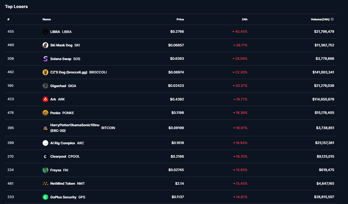Click the LIBRA coin logo icon
348x204 pixels.
pos(45,32)
